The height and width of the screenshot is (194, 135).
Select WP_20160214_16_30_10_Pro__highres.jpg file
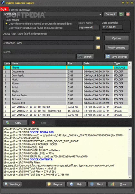(65, 111)
